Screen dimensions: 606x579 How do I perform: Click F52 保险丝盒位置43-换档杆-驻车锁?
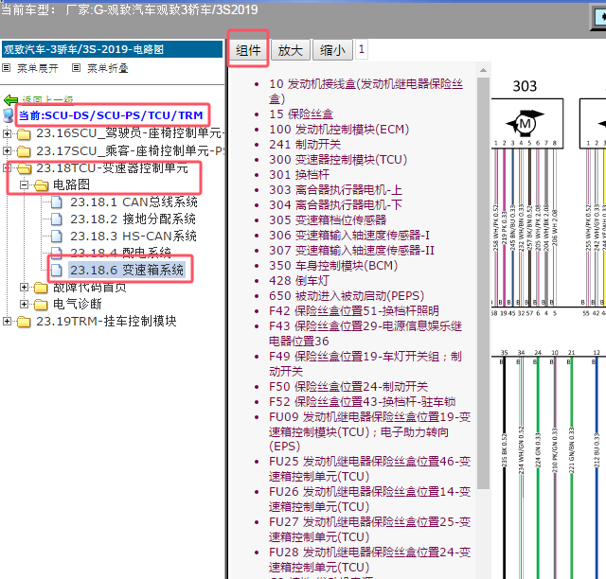pyautogui.click(x=362, y=401)
